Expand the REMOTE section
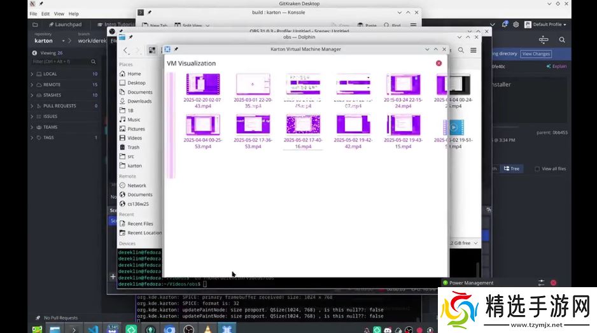Image resolution: width=597 pixels, height=333 pixels. [x=32, y=84]
